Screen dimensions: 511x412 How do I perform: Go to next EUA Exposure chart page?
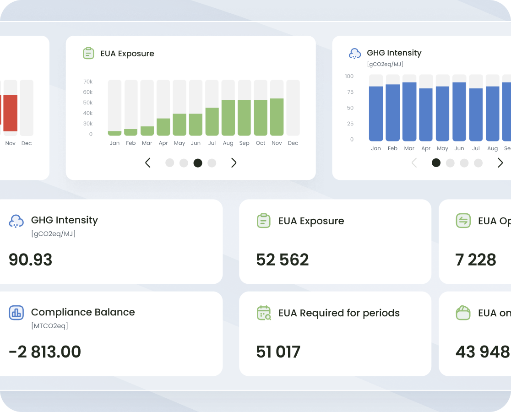click(x=234, y=163)
